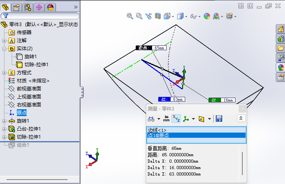Viewport: 285px width, 184px height.
Task: Open the Projected On dropdown arrow
Action: 209,119
